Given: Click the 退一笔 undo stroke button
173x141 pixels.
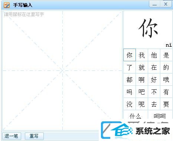Looking at the screenshot, I should 12,136.
